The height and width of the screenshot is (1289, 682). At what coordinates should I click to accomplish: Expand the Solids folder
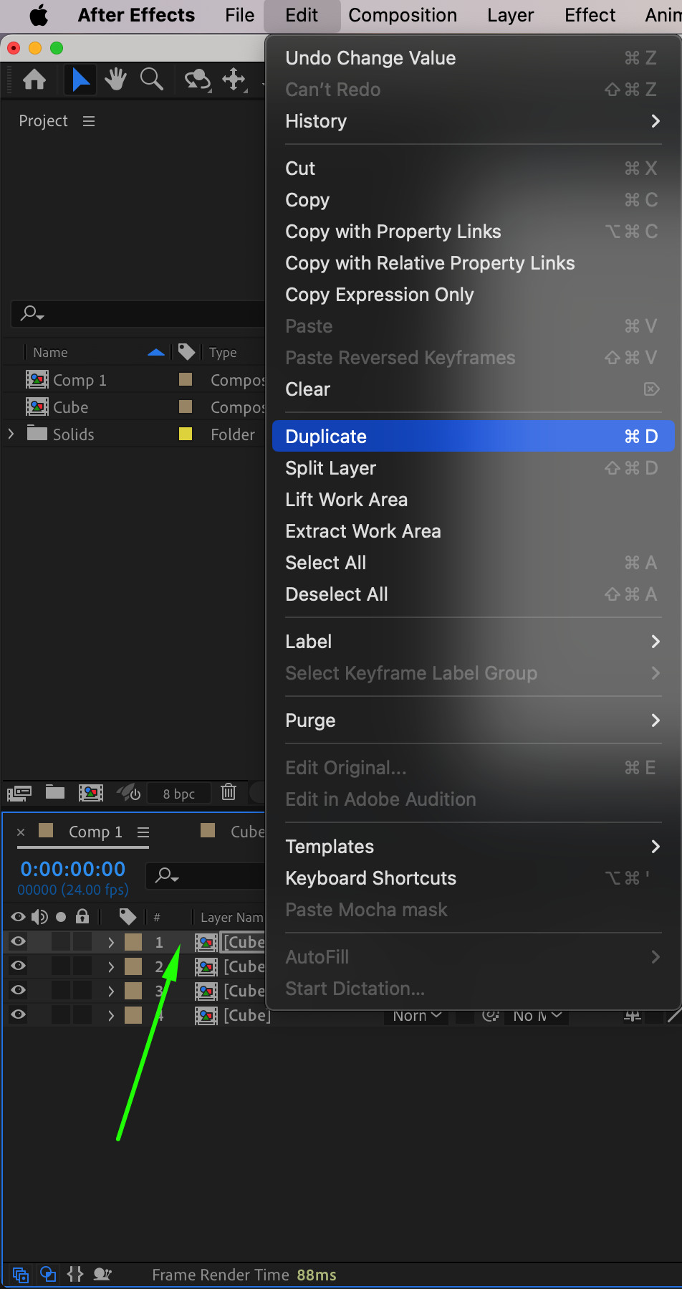[x=11, y=434]
